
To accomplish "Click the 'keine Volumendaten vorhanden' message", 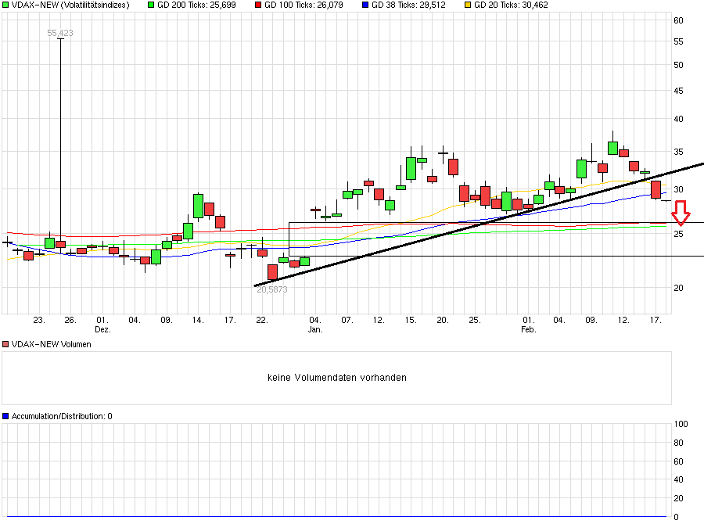I will pos(336,378).
